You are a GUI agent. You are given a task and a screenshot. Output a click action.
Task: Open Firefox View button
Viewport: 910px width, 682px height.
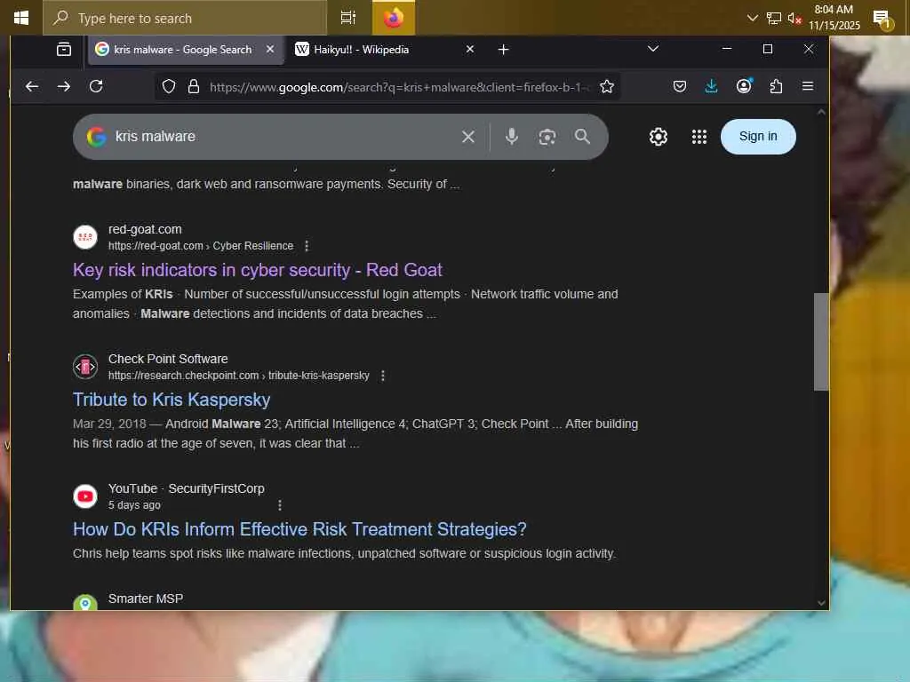[x=64, y=50]
